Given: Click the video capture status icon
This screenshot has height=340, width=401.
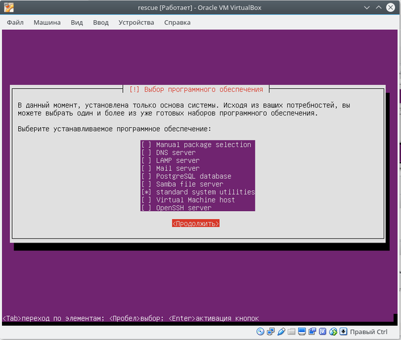Looking at the screenshot, I should click(x=312, y=331).
